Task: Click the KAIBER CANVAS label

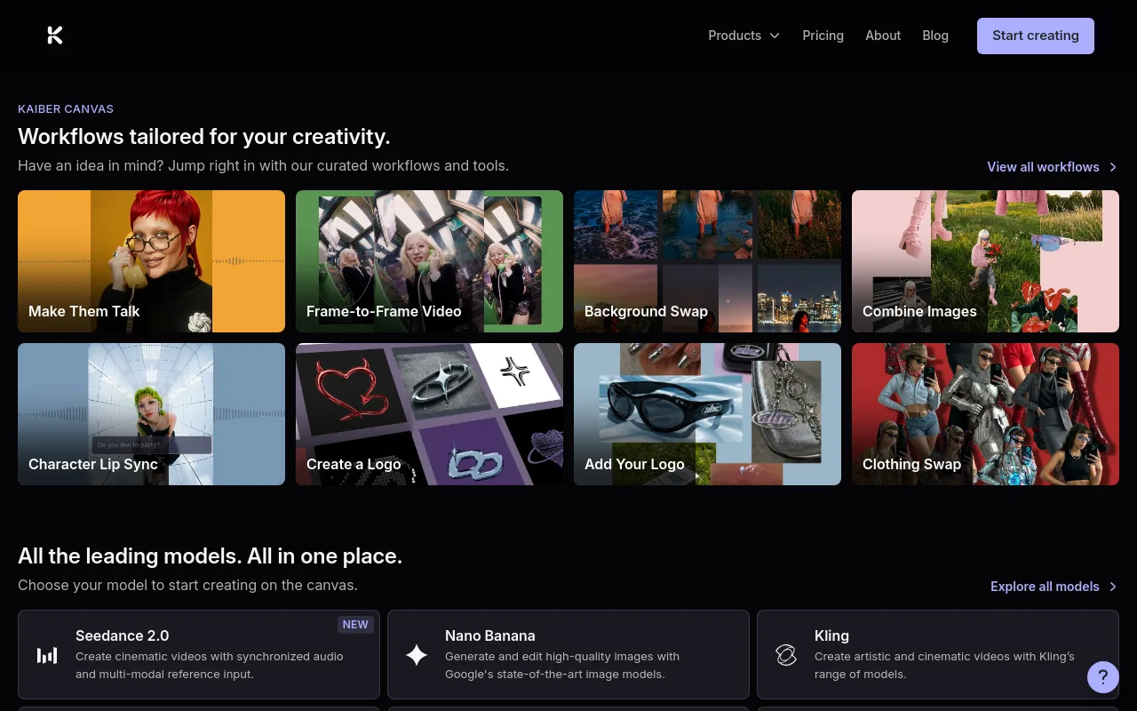Action: point(66,108)
